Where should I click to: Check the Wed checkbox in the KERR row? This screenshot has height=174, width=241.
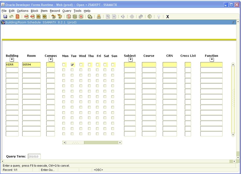[81, 65]
